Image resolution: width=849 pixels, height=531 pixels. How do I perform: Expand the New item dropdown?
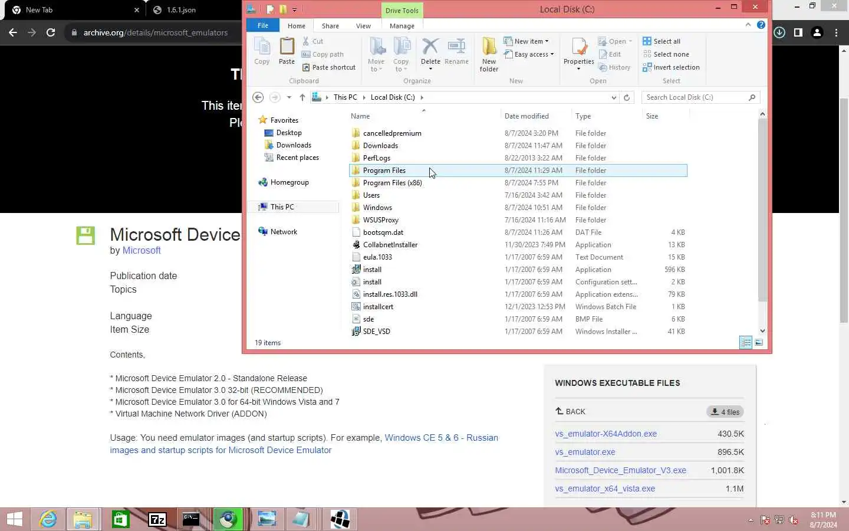point(526,41)
